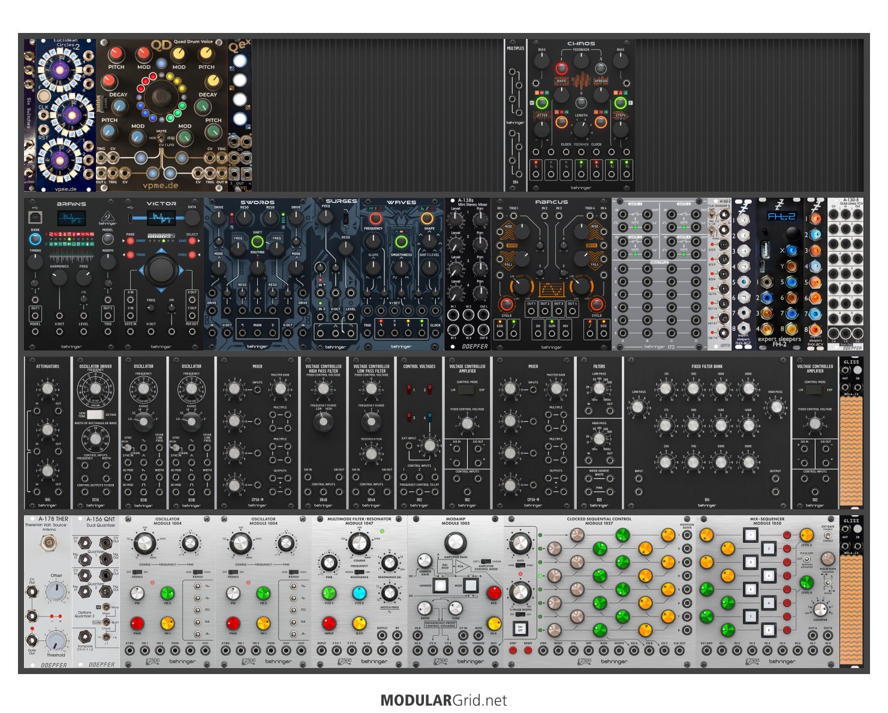Image resolution: width=888 pixels, height=713 pixels.
Task: Click the green SHIFT button on Swords
Action: click(257, 241)
